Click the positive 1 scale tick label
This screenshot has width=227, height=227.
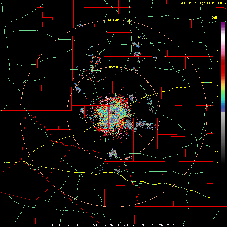[x=218, y=96]
